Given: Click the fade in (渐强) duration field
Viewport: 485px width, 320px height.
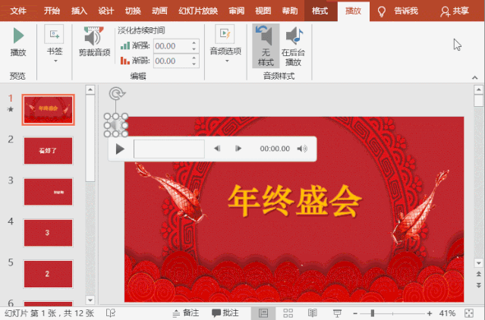Looking at the screenshot, I should (x=171, y=45).
